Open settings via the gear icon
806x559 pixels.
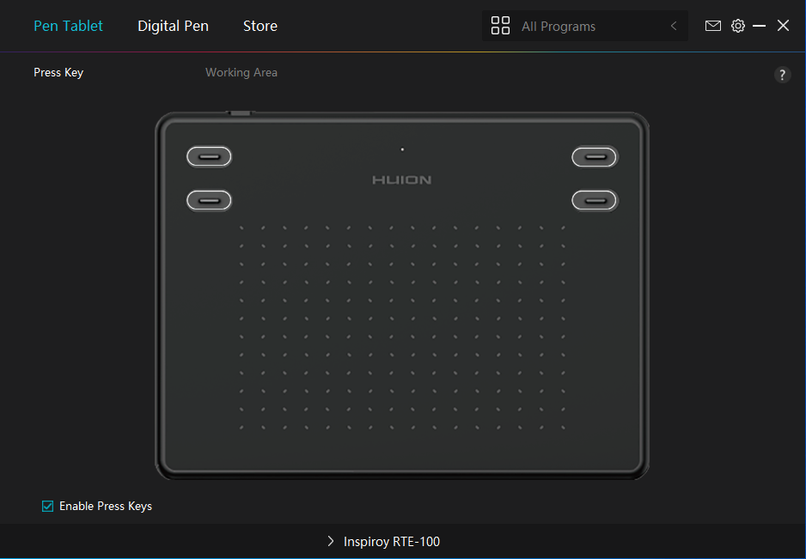click(737, 26)
